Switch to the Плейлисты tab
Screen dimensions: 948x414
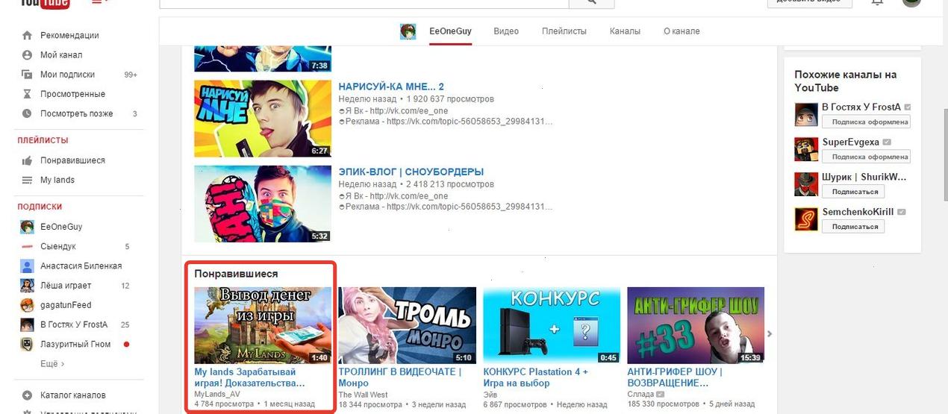564,31
